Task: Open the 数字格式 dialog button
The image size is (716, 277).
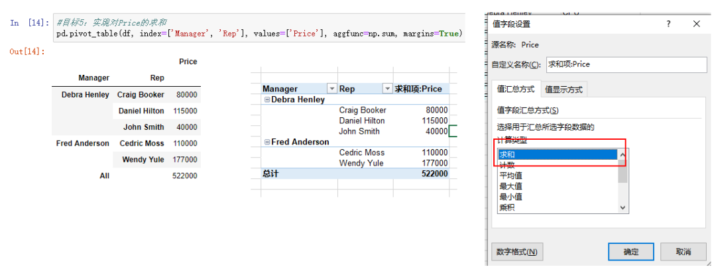Action: 517,251
